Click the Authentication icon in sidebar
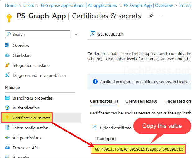The height and width of the screenshot is (158, 192). [x=7, y=108]
